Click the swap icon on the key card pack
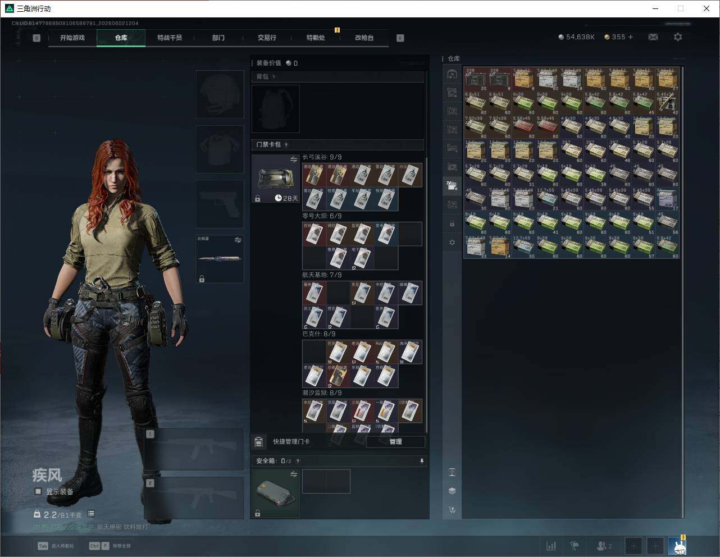Screen dimensions: 720x557 click(x=294, y=160)
